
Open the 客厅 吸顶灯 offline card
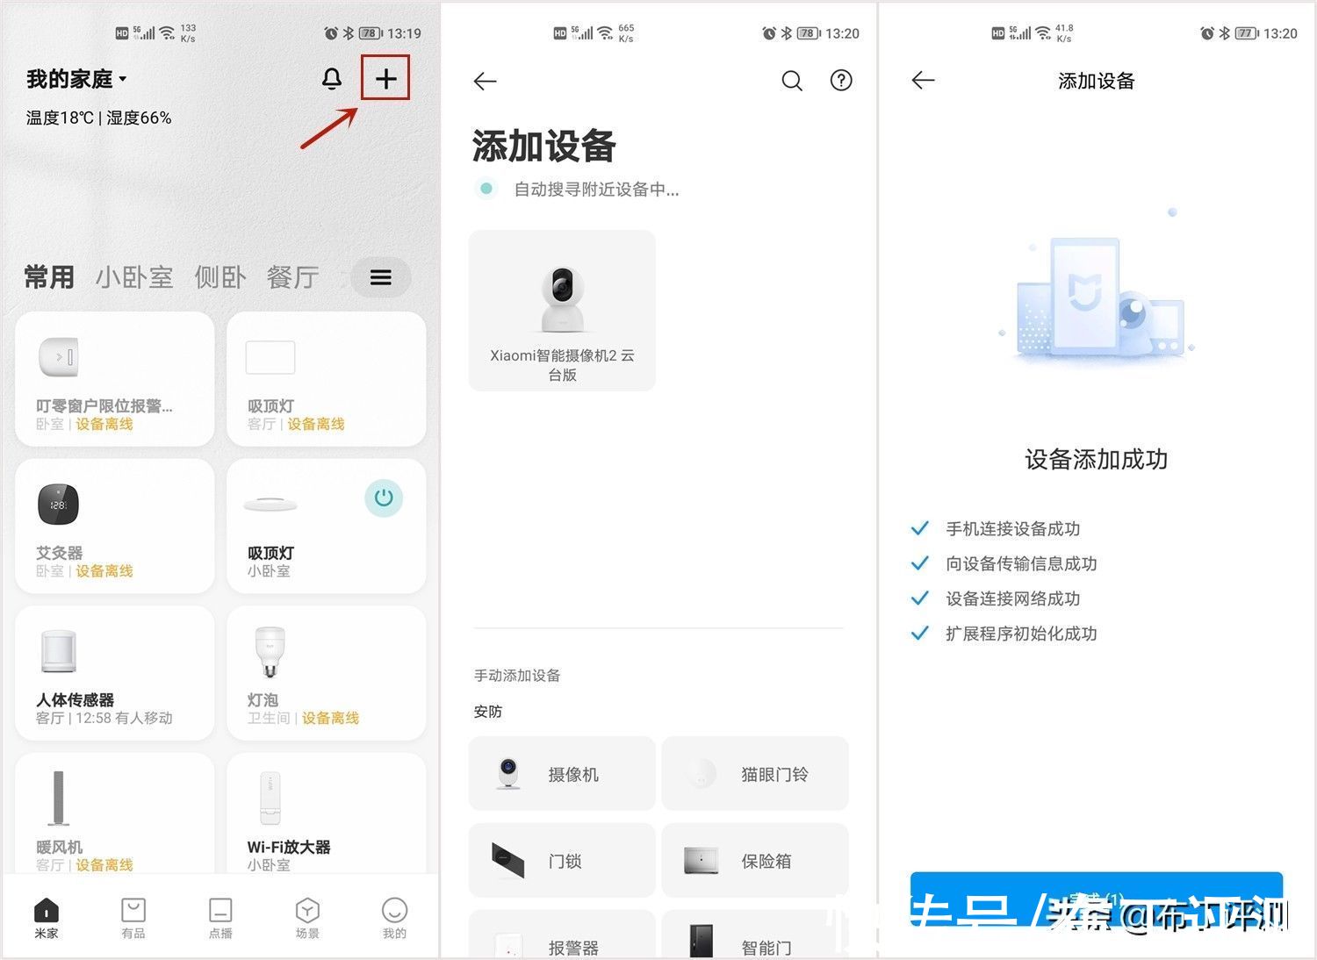point(327,379)
